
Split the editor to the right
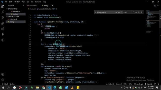pyautogui.click(x=155, y=5)
